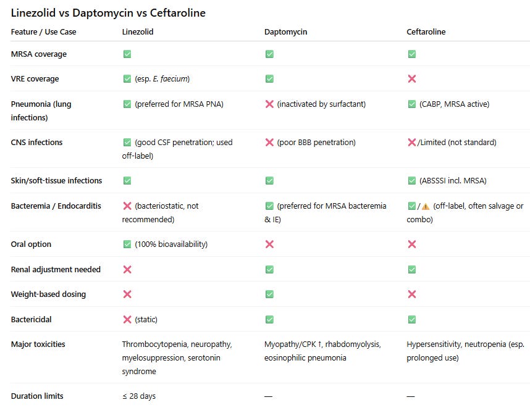Screen dimensions: 530x413
Task: Click the "Major toxicities" row label
Action: [x=38, y=344]
